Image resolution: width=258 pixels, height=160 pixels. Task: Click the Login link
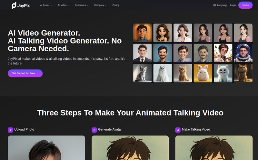(233, 5)
